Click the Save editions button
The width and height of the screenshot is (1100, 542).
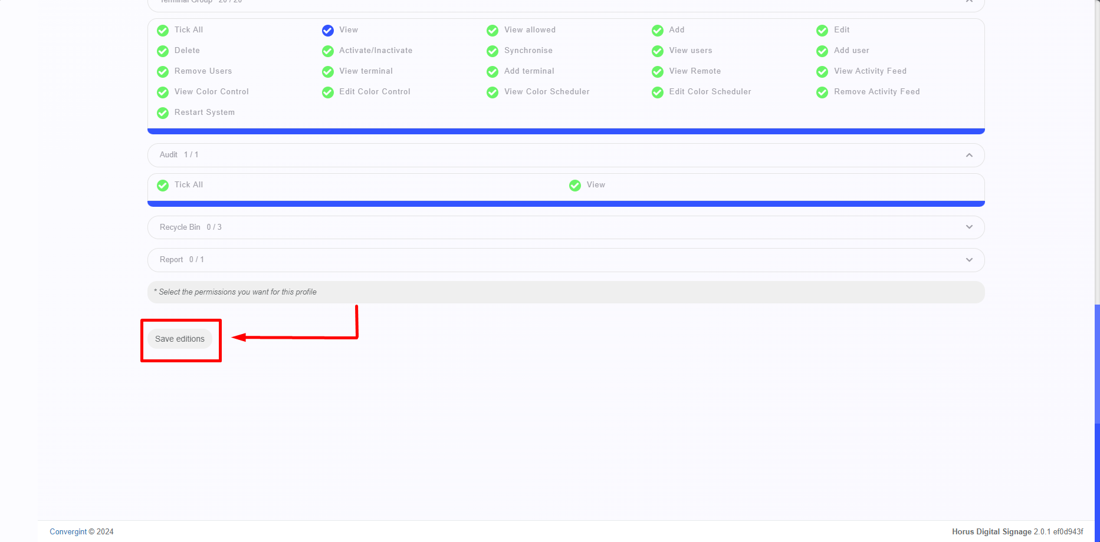click(x=180, y=339)
